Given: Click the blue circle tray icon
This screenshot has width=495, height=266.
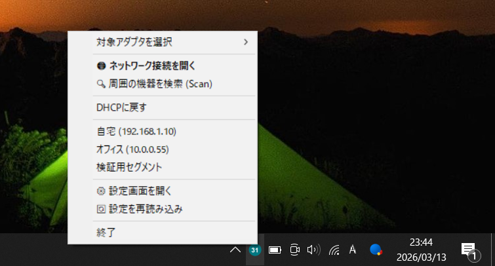Looking at the screenshot, I should tap(376, 250).
